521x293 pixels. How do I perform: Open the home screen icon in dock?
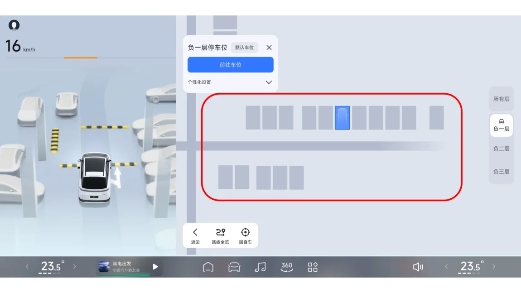pyautogui.click(x=208, y=267)
